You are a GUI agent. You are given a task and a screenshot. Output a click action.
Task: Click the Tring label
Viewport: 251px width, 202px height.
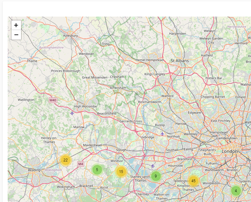[106, 44]
